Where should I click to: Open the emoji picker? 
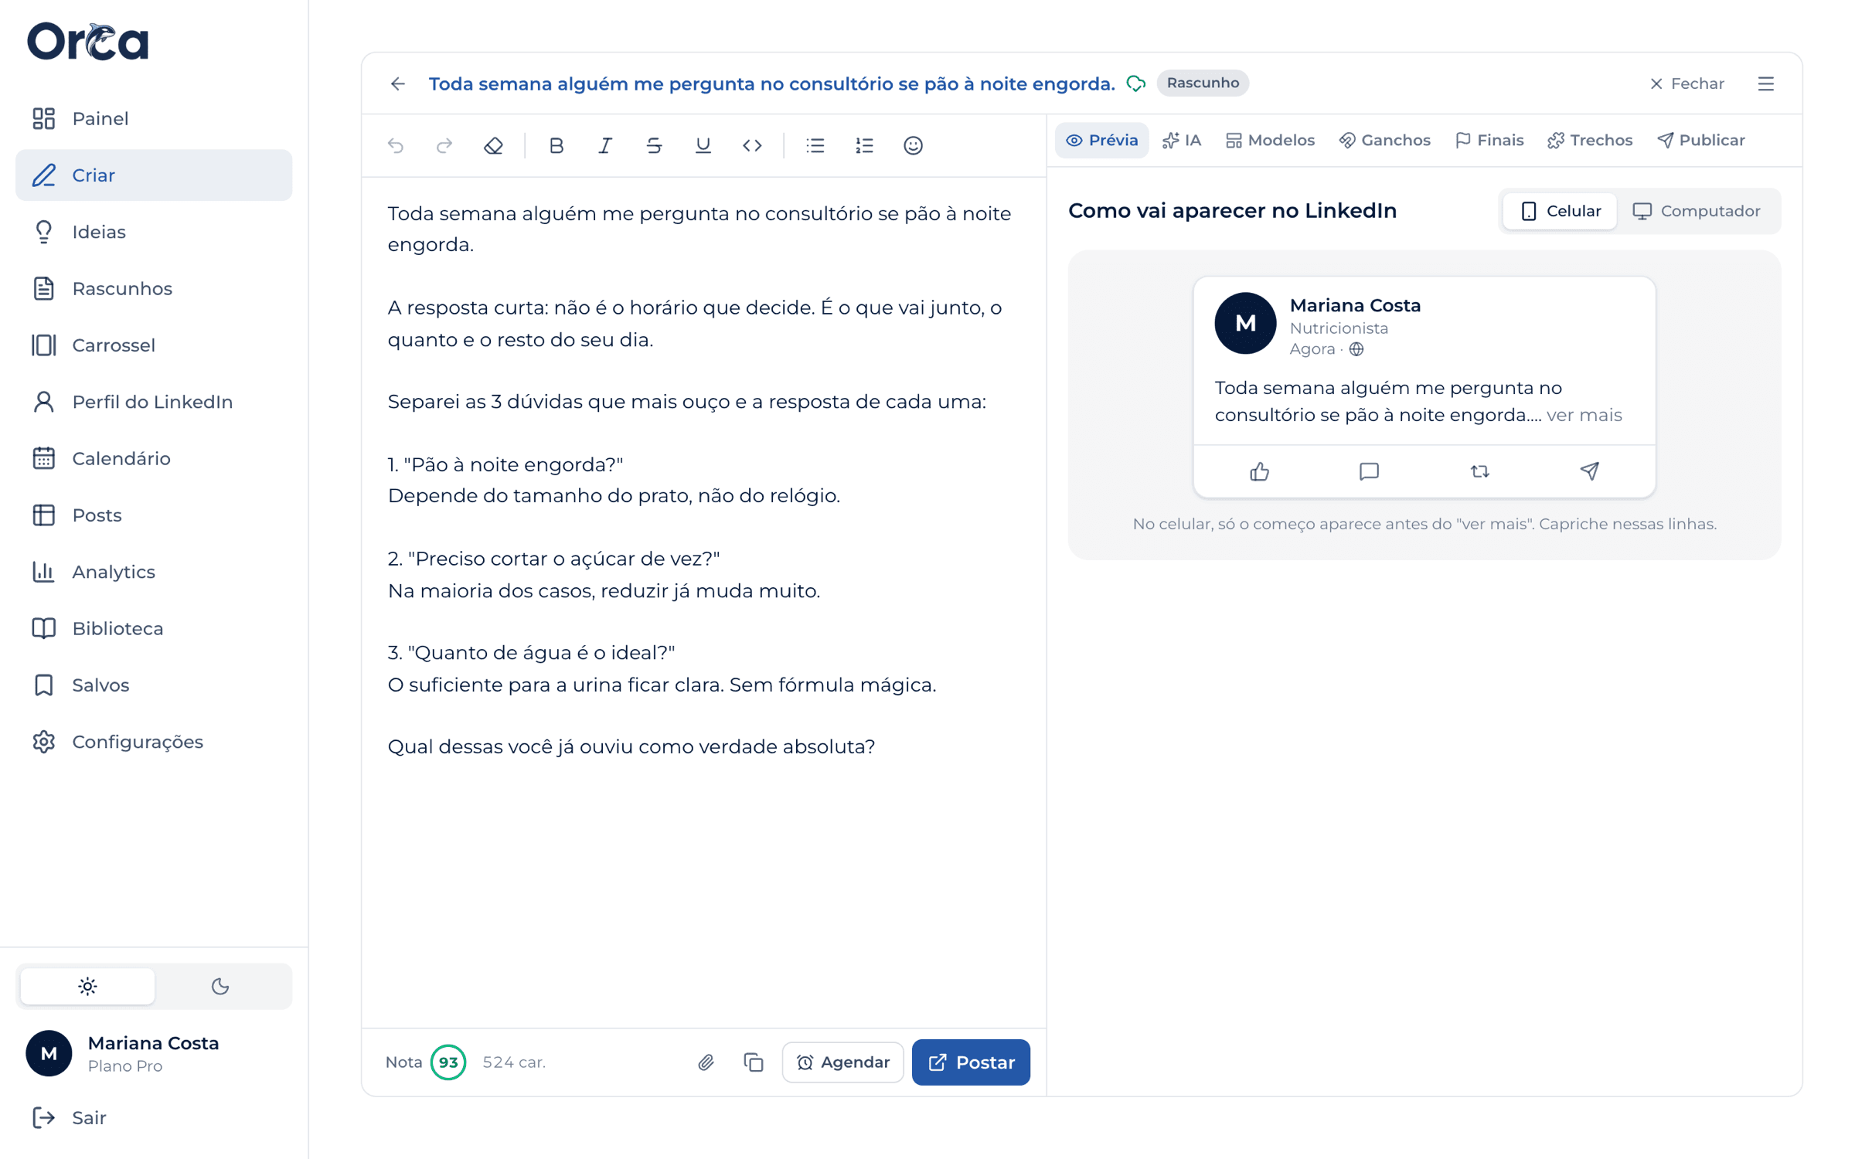tap(913, 145)
